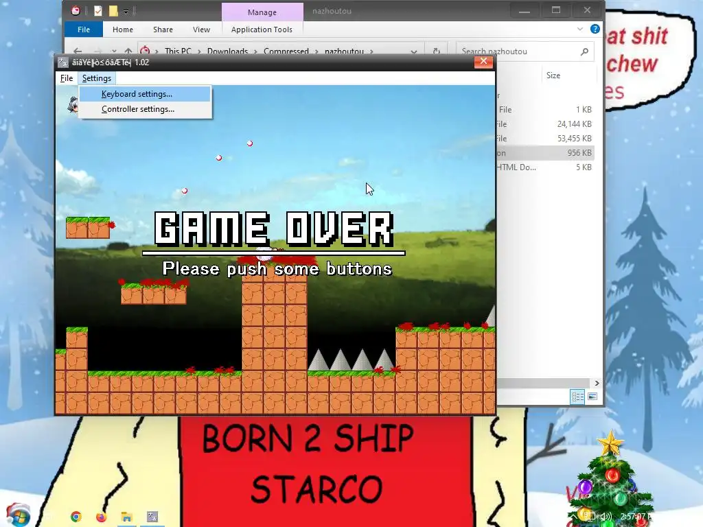The image size is (703, 527).
Task: Click right arrow of Explorer horizontal scrollbar
Action: pos(597,383)
